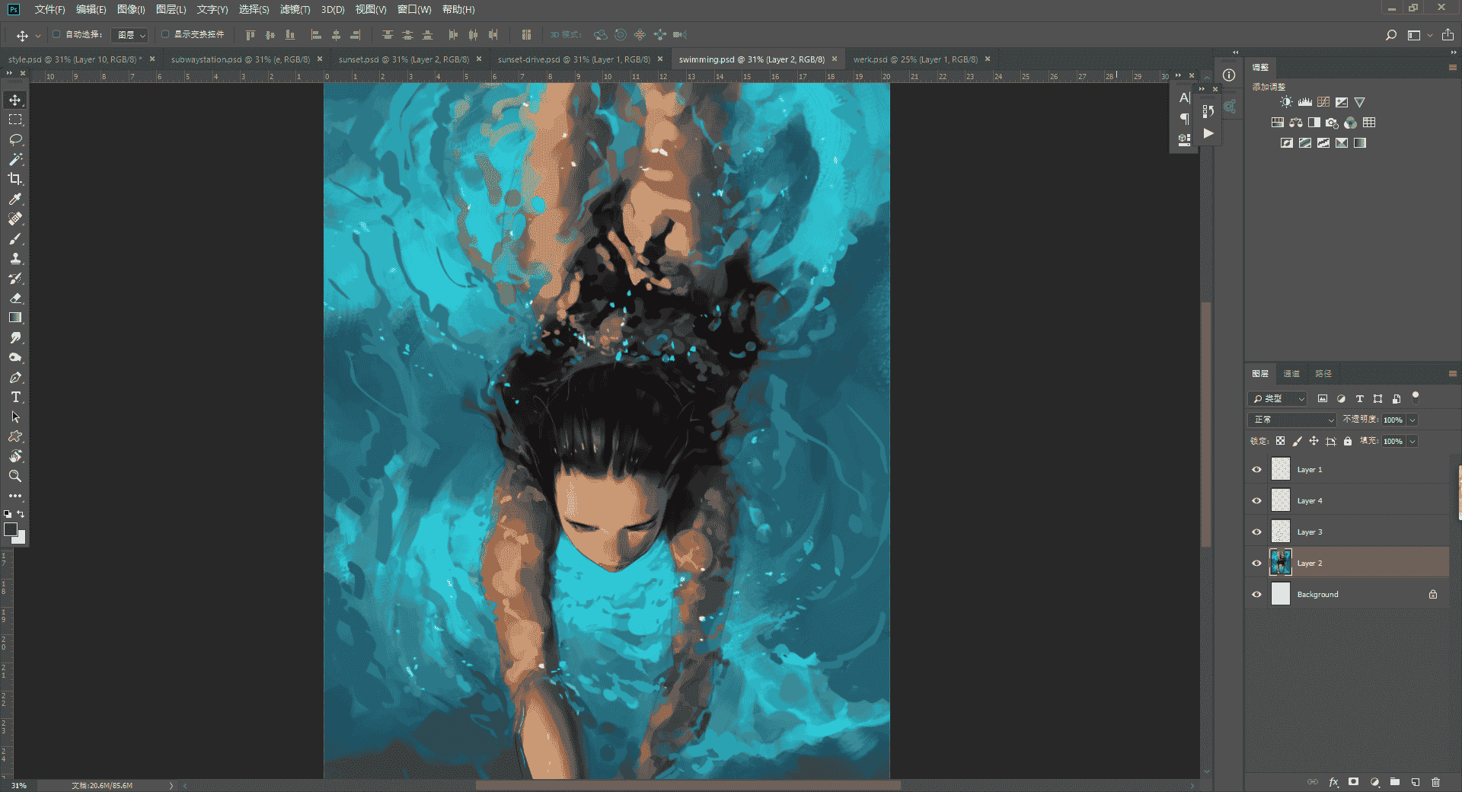Open the Image menu
This screenshot has height=792, width=1462.
[131, 9]
